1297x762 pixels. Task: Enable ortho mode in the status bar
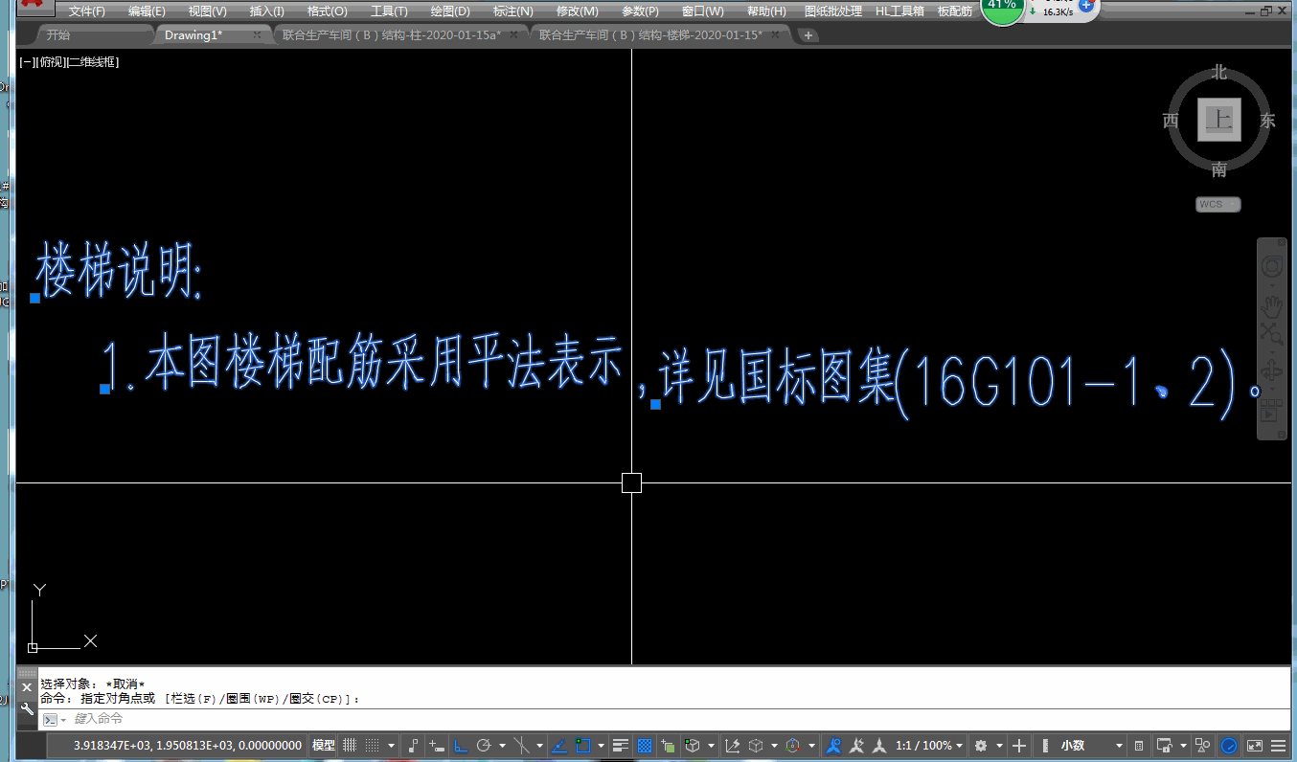pyautogui.click(x=460, y=746)
